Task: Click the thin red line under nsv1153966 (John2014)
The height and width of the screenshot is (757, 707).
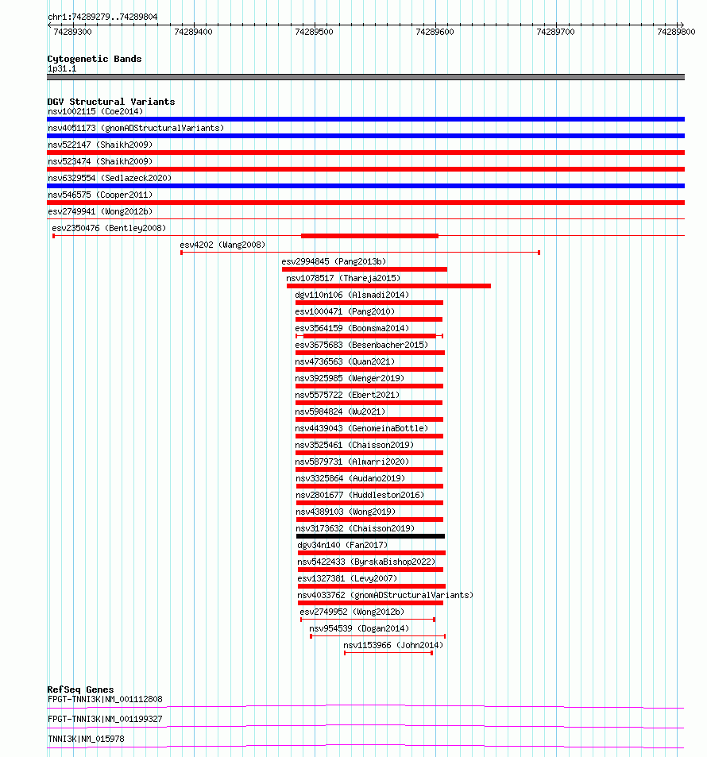Action: [x=388, y=653]
